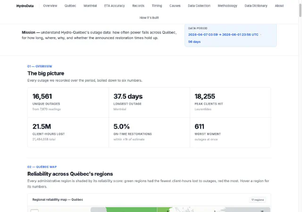The image size is (302, 212).
Task: Click the '21,484,058 total' caption
Action: (x=44, y=139)
